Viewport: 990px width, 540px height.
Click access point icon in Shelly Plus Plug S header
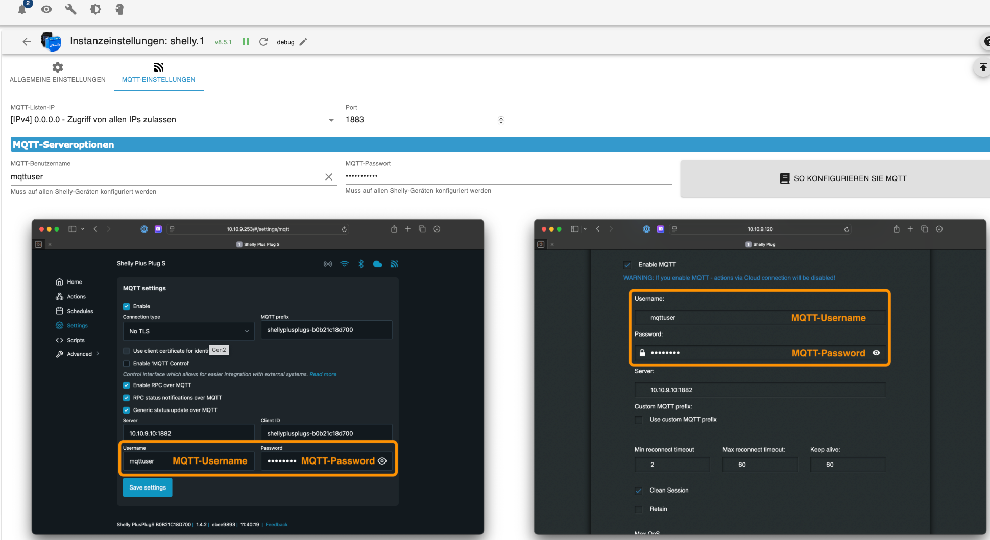[328, 264]
